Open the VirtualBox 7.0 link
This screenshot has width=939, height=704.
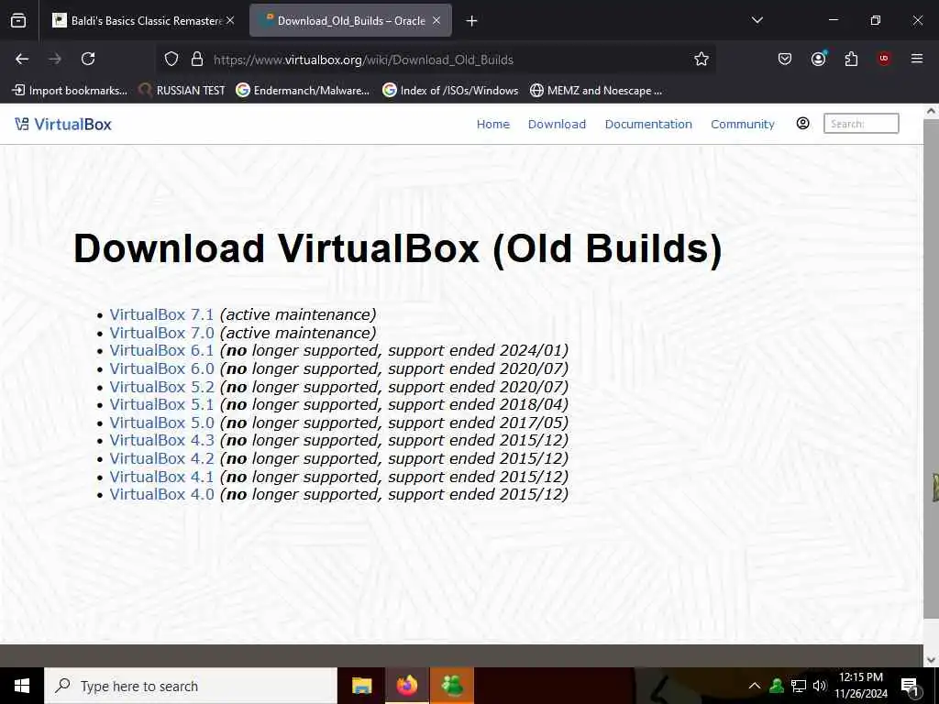coord(161,332)
